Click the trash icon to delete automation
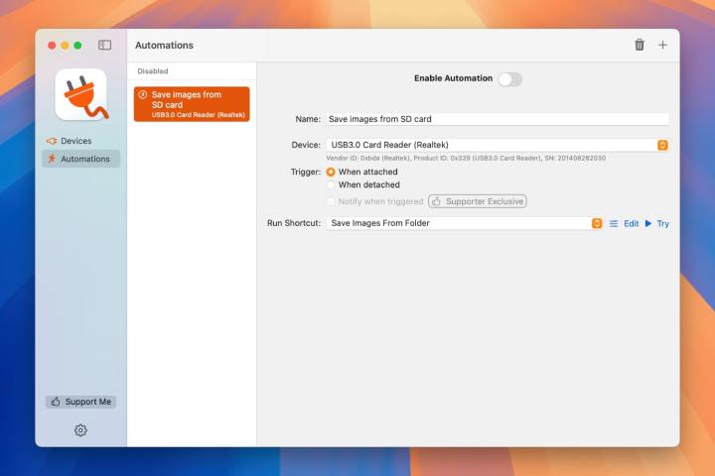The image size is (715, 476). coord(639,45)
